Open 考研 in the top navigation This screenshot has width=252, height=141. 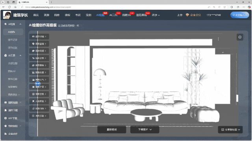[x=78, y=15]
